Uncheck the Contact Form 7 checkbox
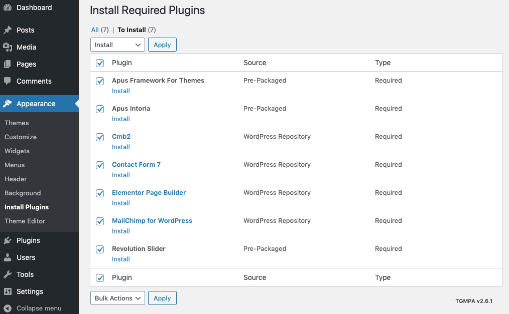 coord(100,165)
